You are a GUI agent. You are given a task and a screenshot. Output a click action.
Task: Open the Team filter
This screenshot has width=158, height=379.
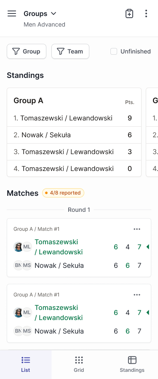(x=70, y=51)
